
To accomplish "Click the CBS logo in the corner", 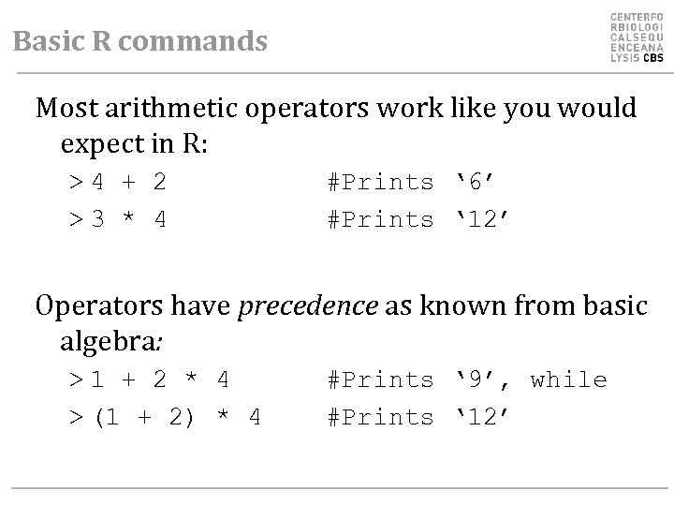I will point(637,38).
